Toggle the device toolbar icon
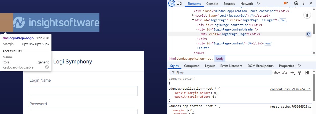The image size is (316, 114). point(179,3)
